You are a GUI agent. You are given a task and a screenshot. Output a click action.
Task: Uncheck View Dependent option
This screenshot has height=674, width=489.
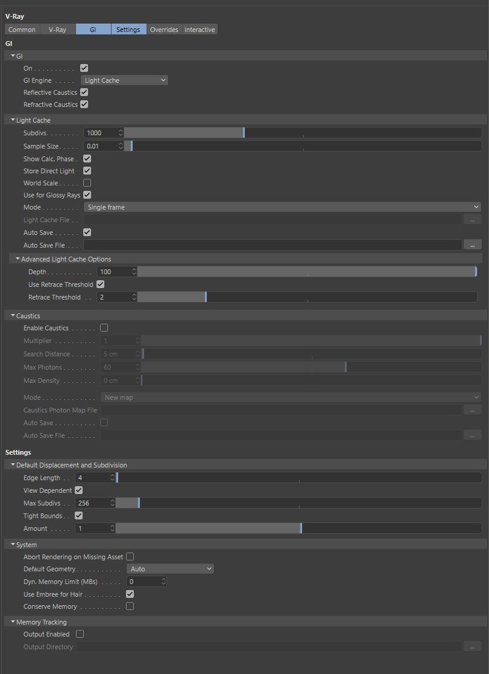78,490
